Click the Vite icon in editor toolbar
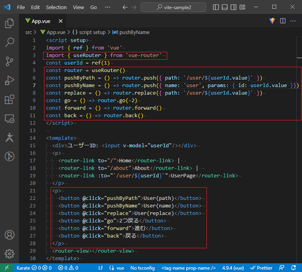This screenshot has height=272, width=302. pos(272,21)
